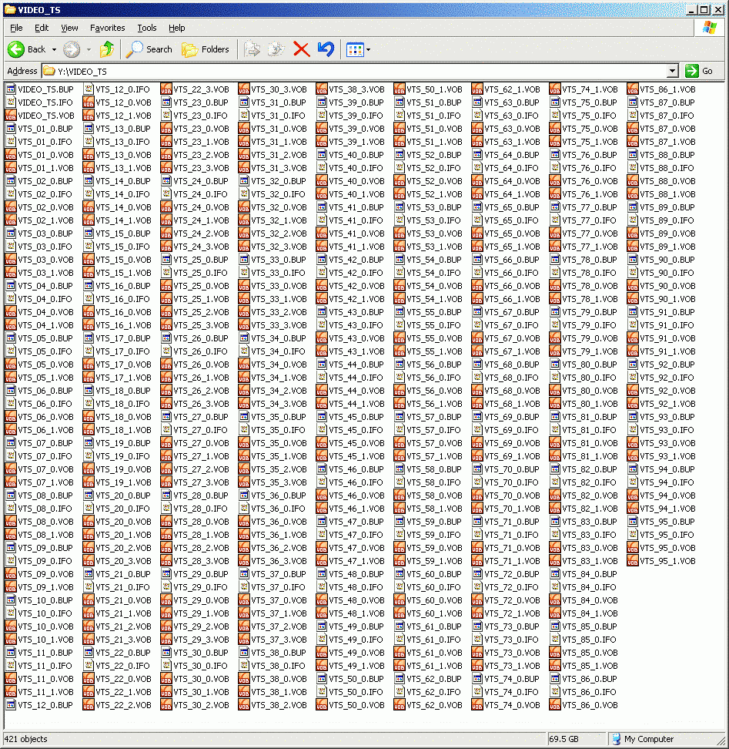Select the VTS_22_3.VOB file icon
Screen dimensions: 729x749
tap(166, 89)
